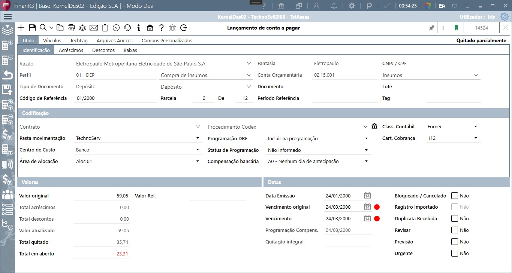Open search with the magnifier icon
Viewport: 512px width, 273px height.
point(43,28)
